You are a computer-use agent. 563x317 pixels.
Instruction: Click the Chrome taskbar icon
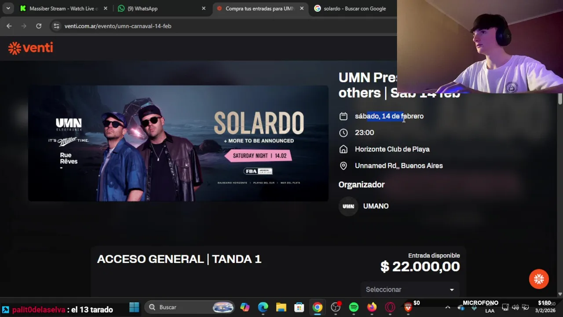(317, 307)
